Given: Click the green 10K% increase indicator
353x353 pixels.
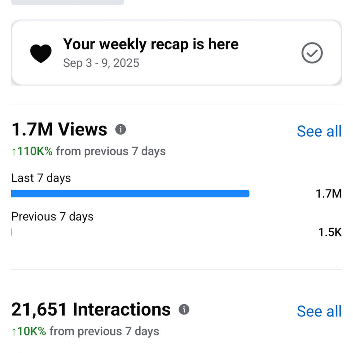Looking at the screenshot, I should [29, 331].
